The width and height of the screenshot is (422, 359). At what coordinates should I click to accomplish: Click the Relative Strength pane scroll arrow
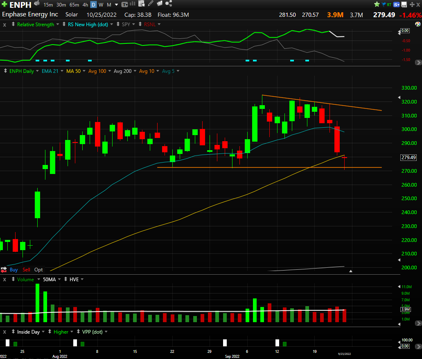coord(418,63)
